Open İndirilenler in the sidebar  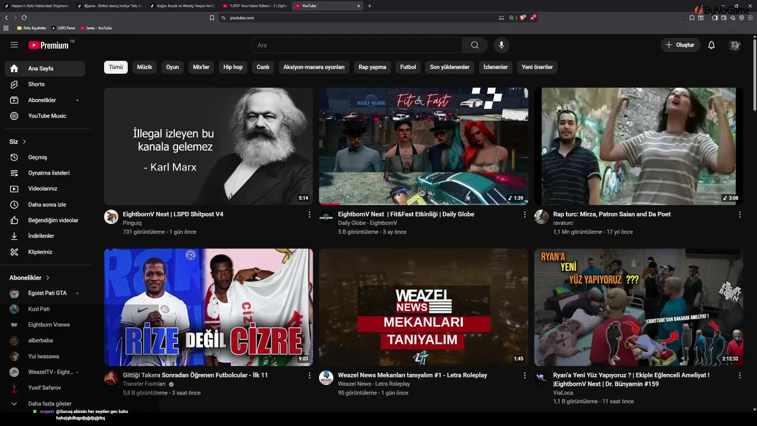click(x=45, y=236)
